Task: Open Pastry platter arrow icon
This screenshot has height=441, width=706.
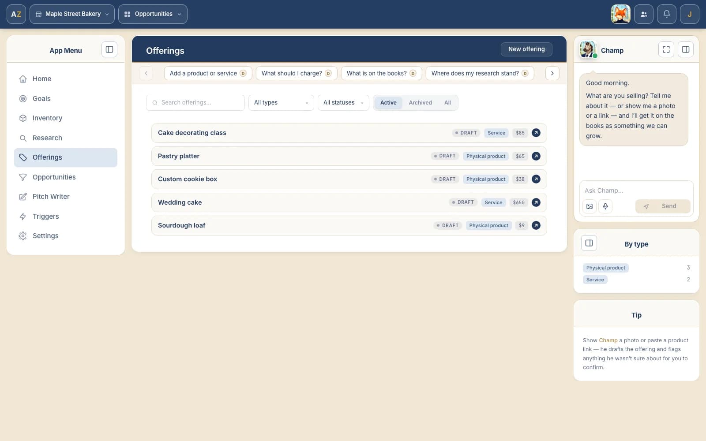Action: tap(536, 156)
